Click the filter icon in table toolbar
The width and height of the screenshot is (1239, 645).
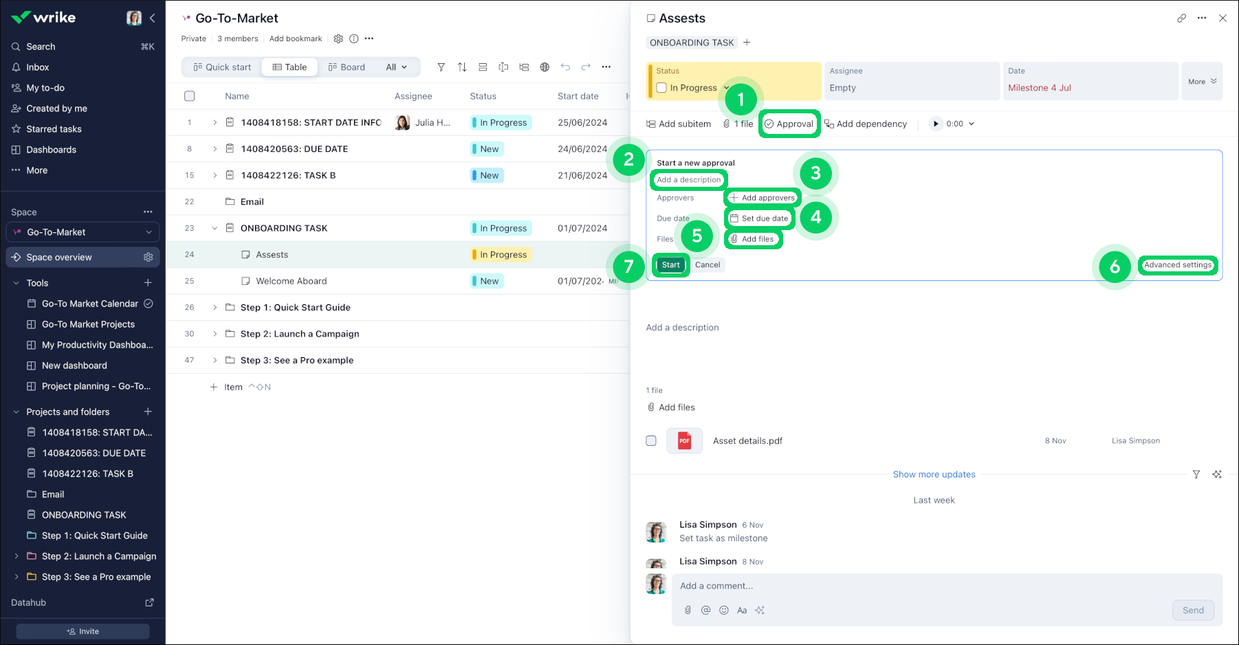(x=441, y=67)
